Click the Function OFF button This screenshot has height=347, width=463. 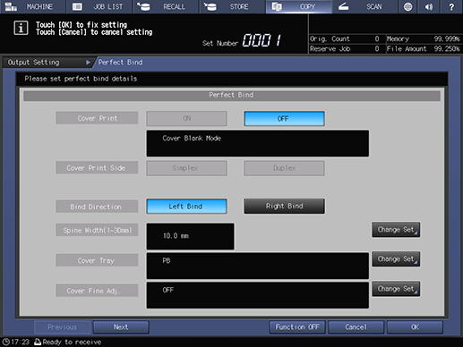(x=297, y=327)
